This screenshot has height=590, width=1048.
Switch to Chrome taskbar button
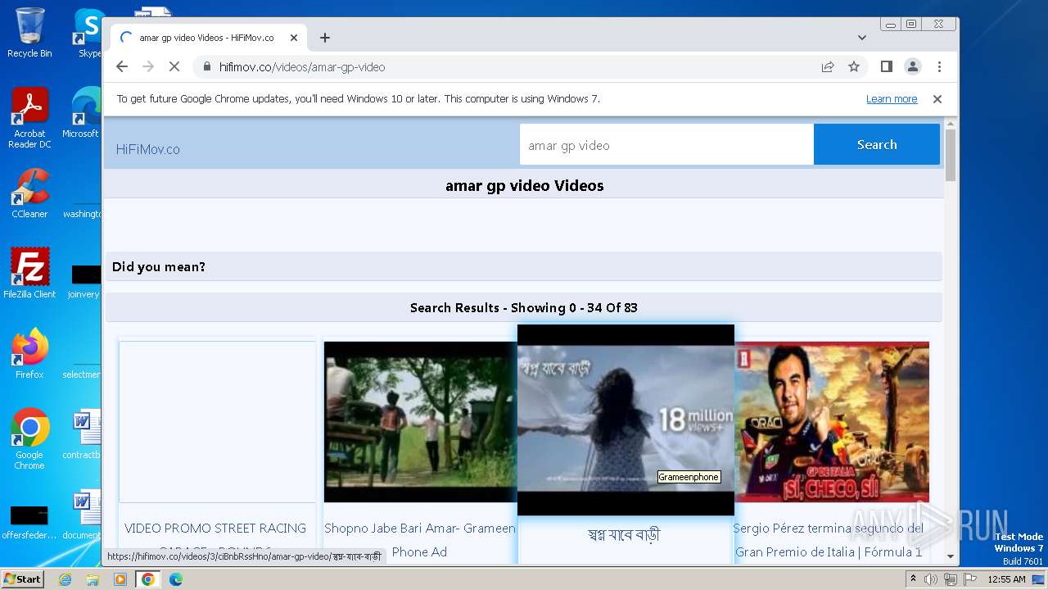pos(148,579)
